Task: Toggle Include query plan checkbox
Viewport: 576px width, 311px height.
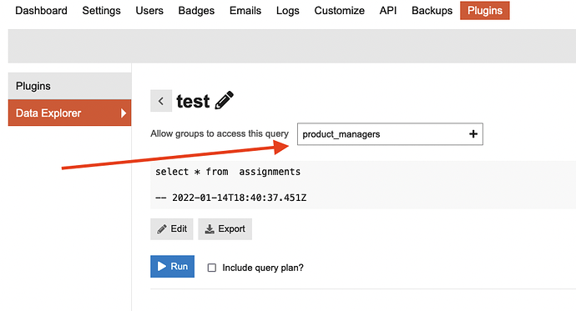Action: tap(211, 268)
